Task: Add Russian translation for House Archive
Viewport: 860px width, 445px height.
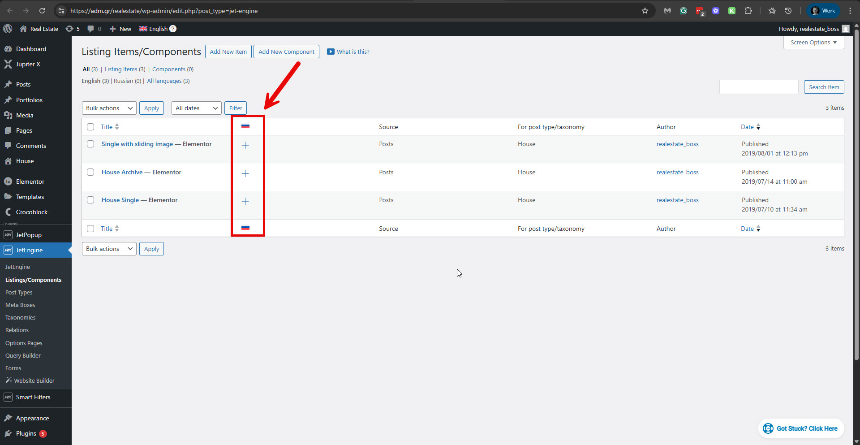Action: pyautogui.click(x=245, y=173)
